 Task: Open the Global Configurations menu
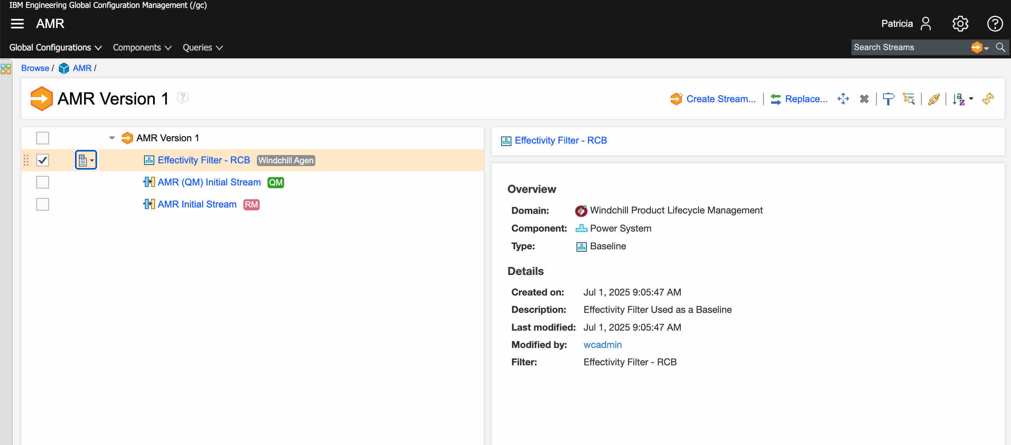tap(55, 47)
